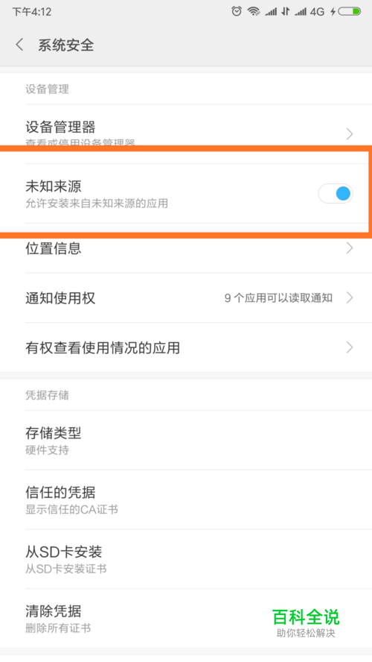Screen dimensions: 372x662
Task: Tap the alarm clock status icon
Action: pos(237,11)
